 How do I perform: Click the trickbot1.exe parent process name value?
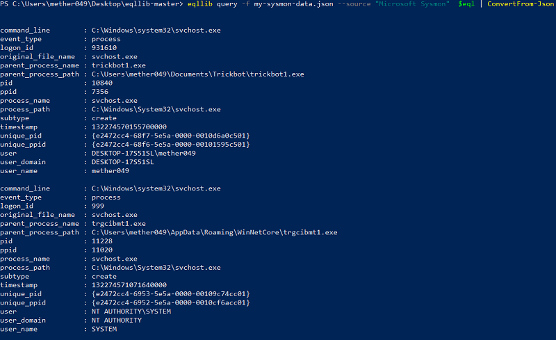[118, 65]
